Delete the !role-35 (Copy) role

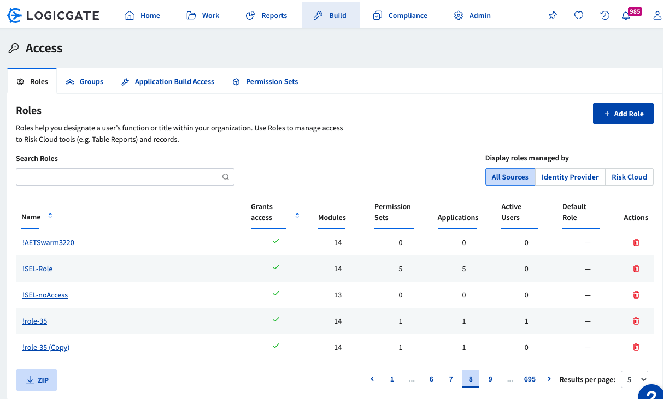click(x=636, y=347)
